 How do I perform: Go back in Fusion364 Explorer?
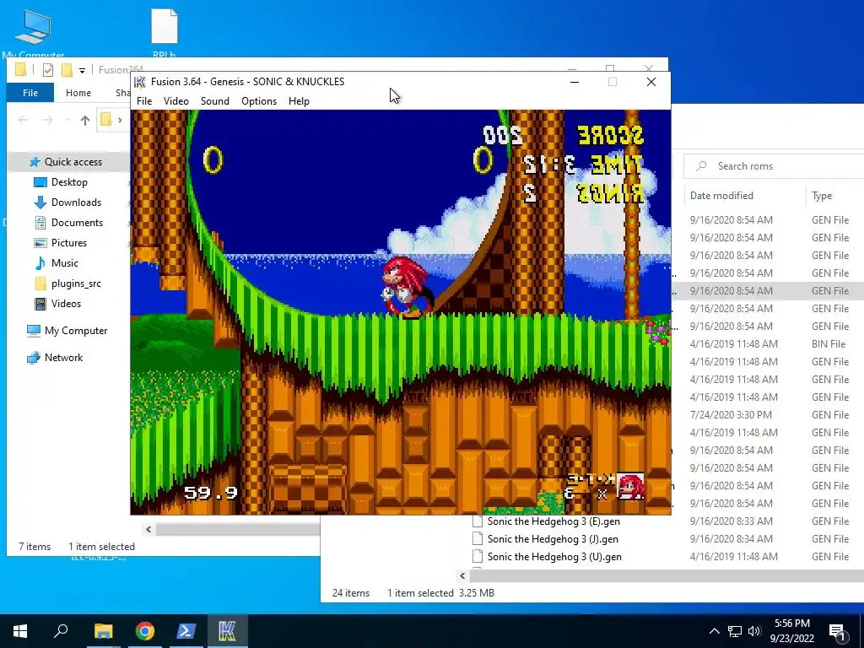pyautogui.click(x=23, y=120)
